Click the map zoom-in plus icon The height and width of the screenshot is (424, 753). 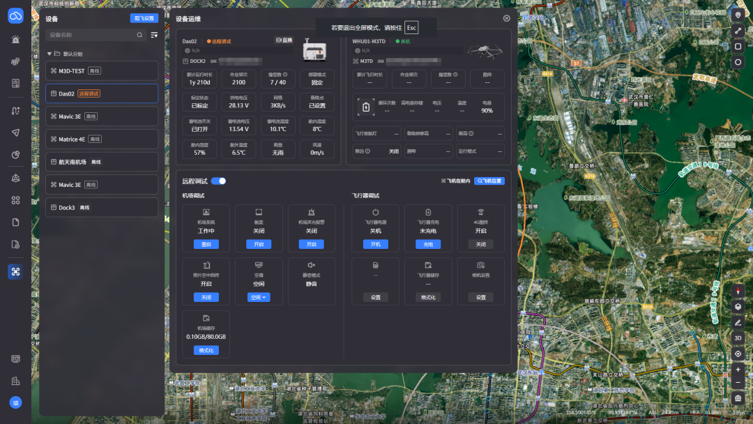point(738,370)
